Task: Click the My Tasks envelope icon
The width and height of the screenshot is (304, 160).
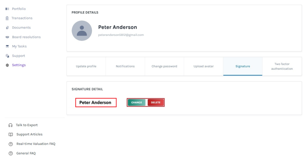Action: (x=7, y=46)
